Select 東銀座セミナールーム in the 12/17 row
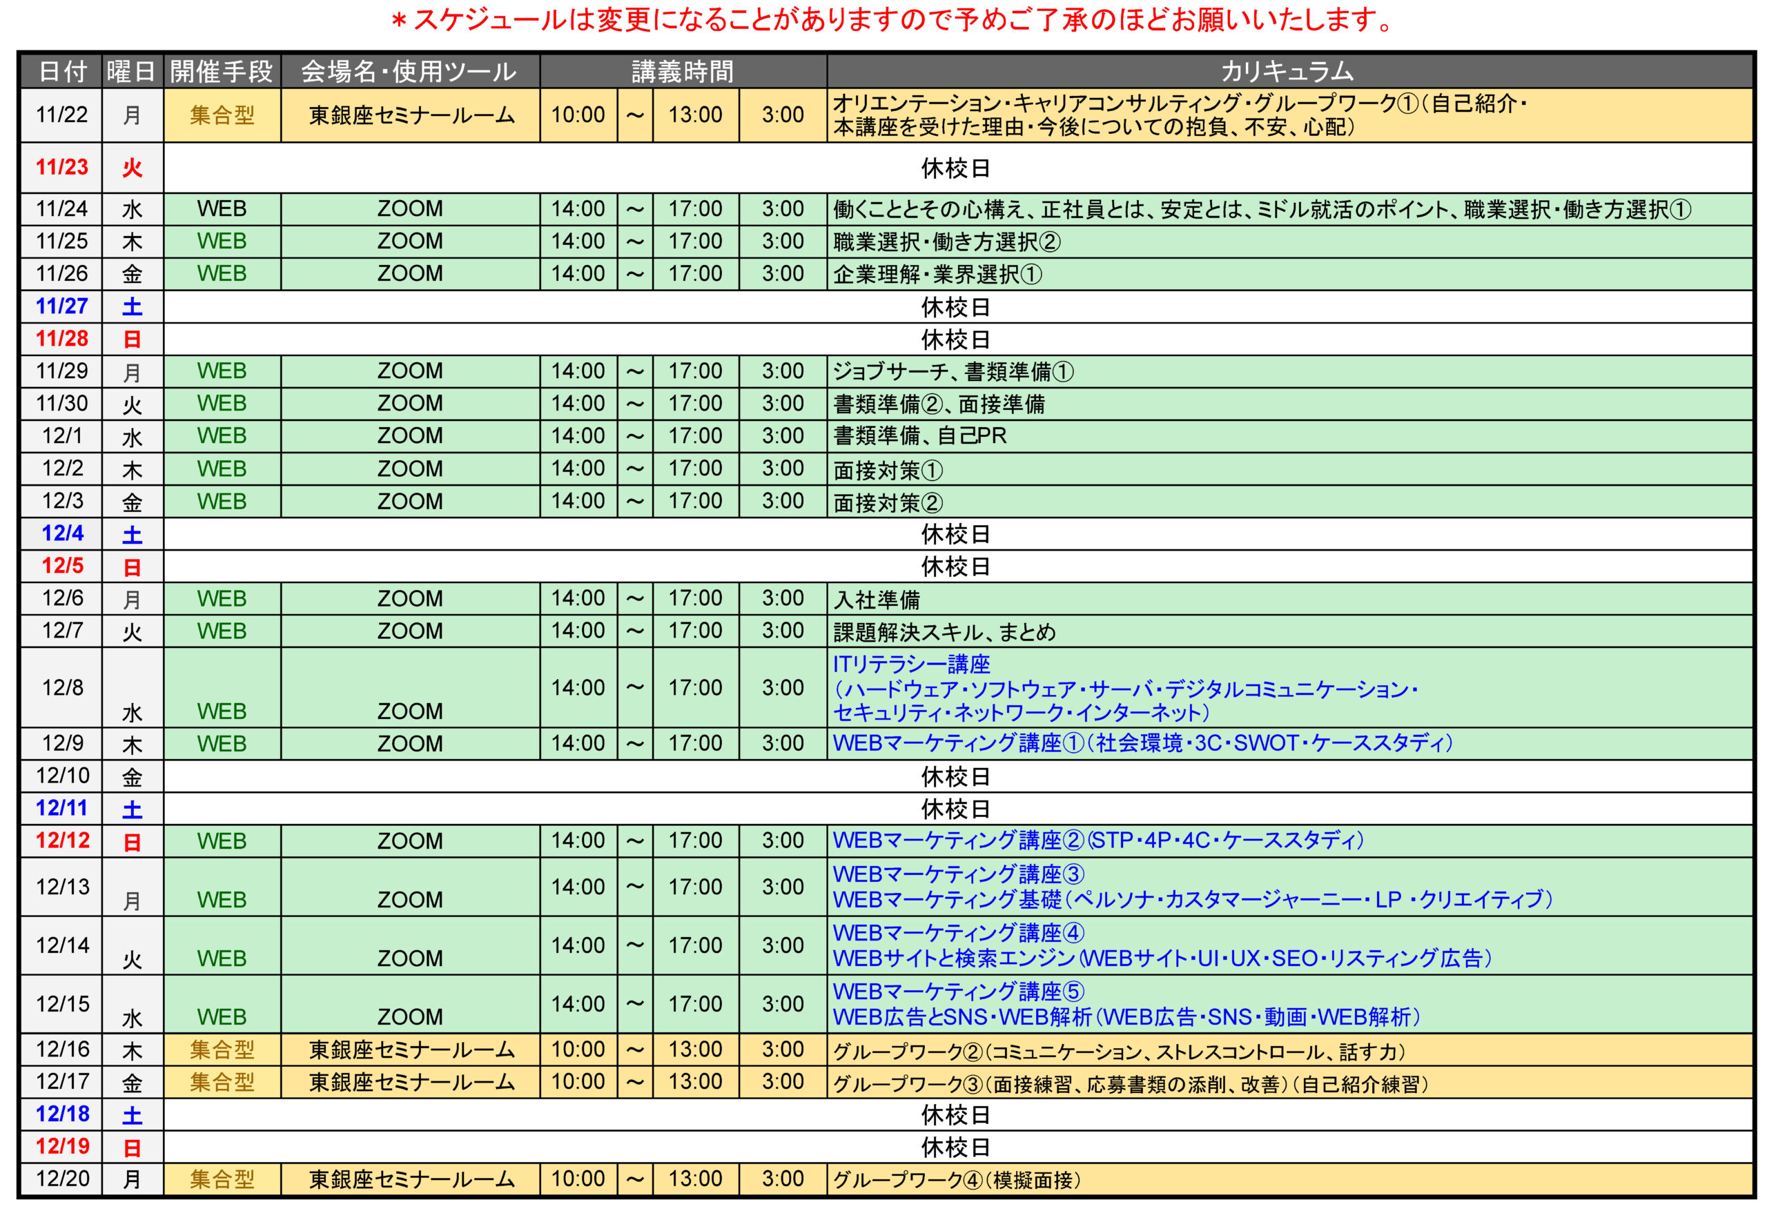1767x1211 pixels. click(x=410, y=1083)
